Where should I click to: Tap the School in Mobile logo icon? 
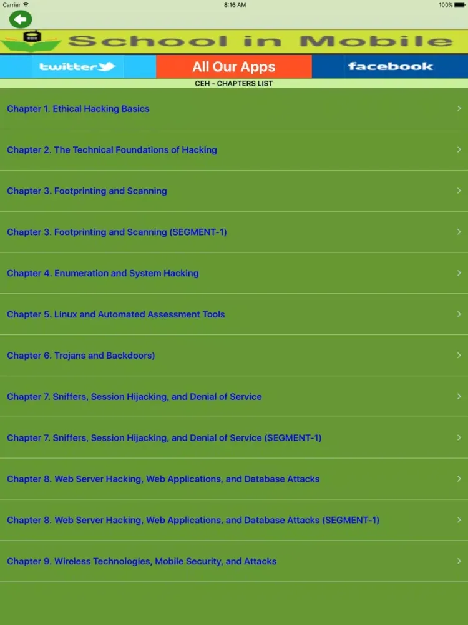coord(31,41)
